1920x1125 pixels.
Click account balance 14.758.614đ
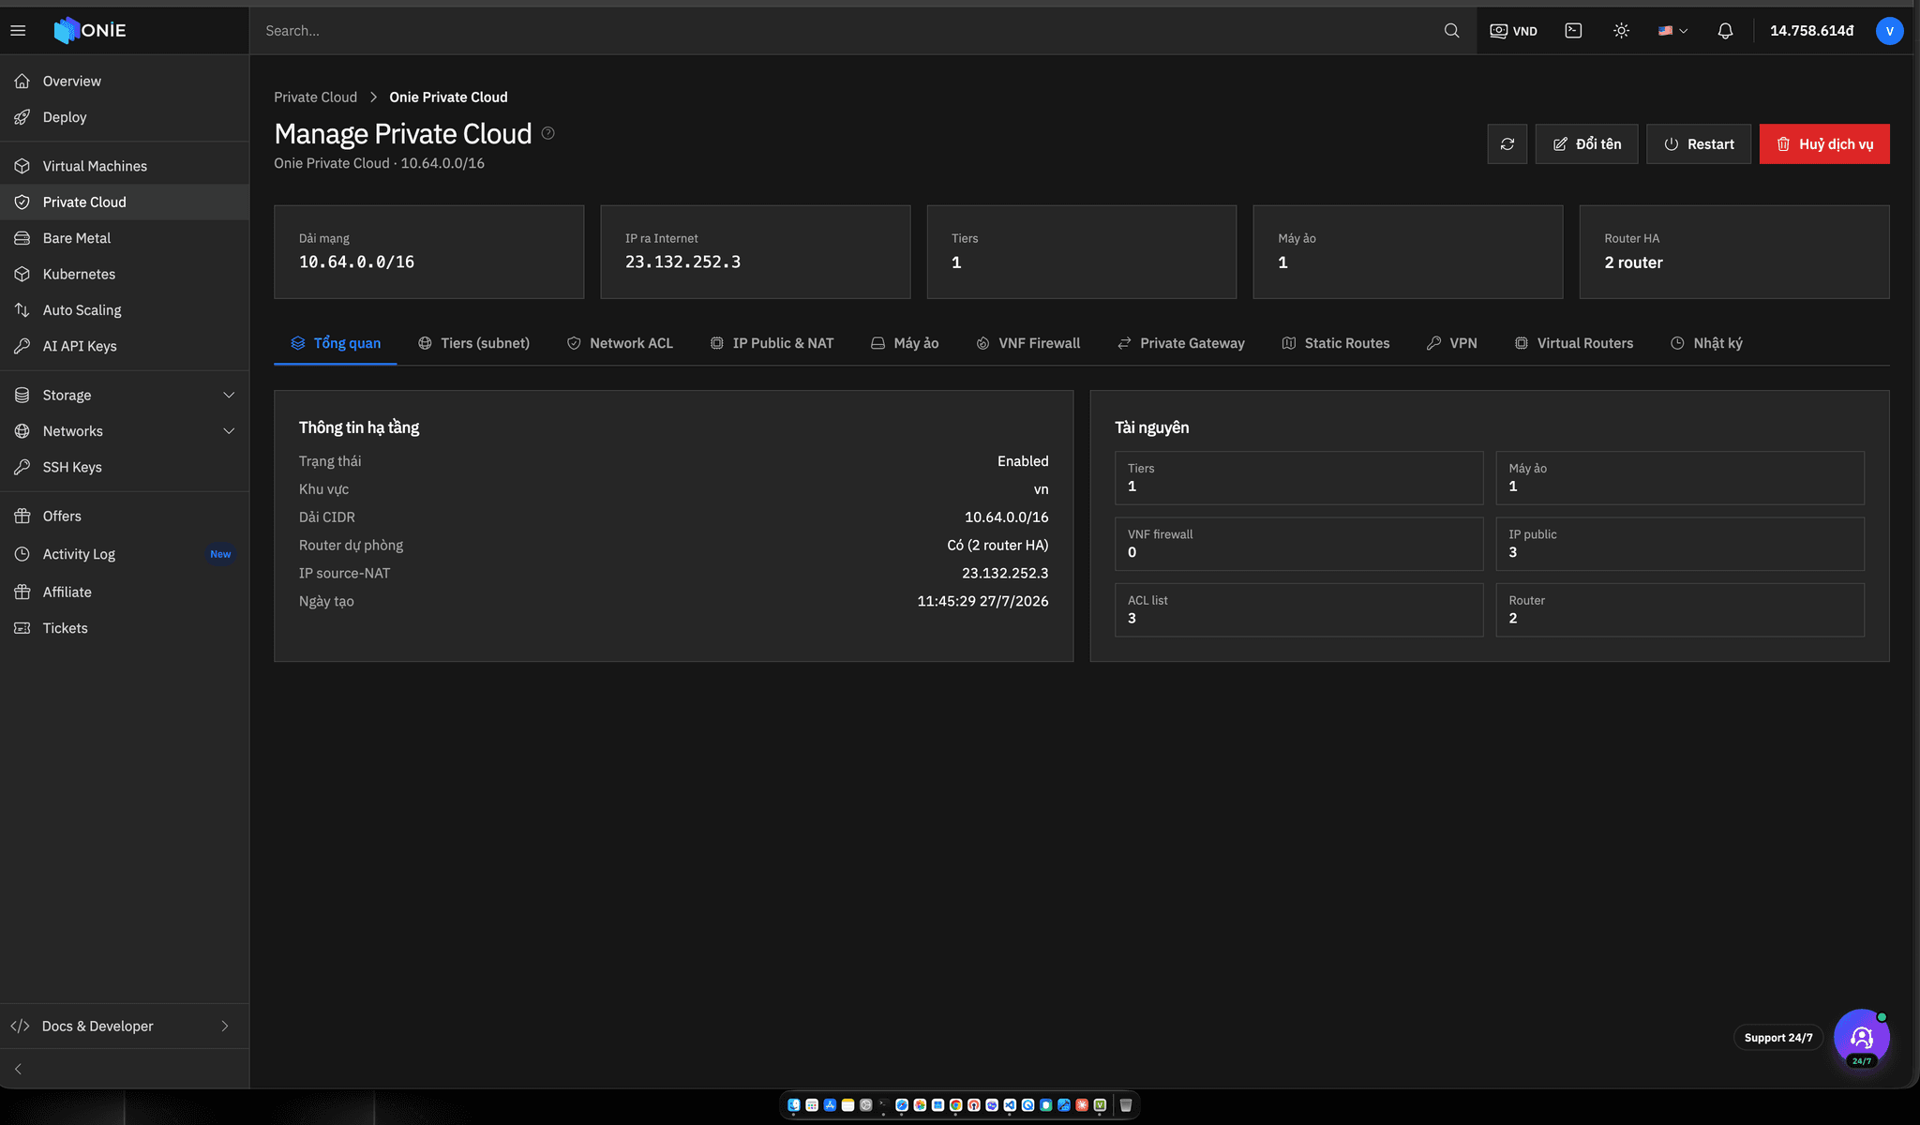(x=1811, y=31)
